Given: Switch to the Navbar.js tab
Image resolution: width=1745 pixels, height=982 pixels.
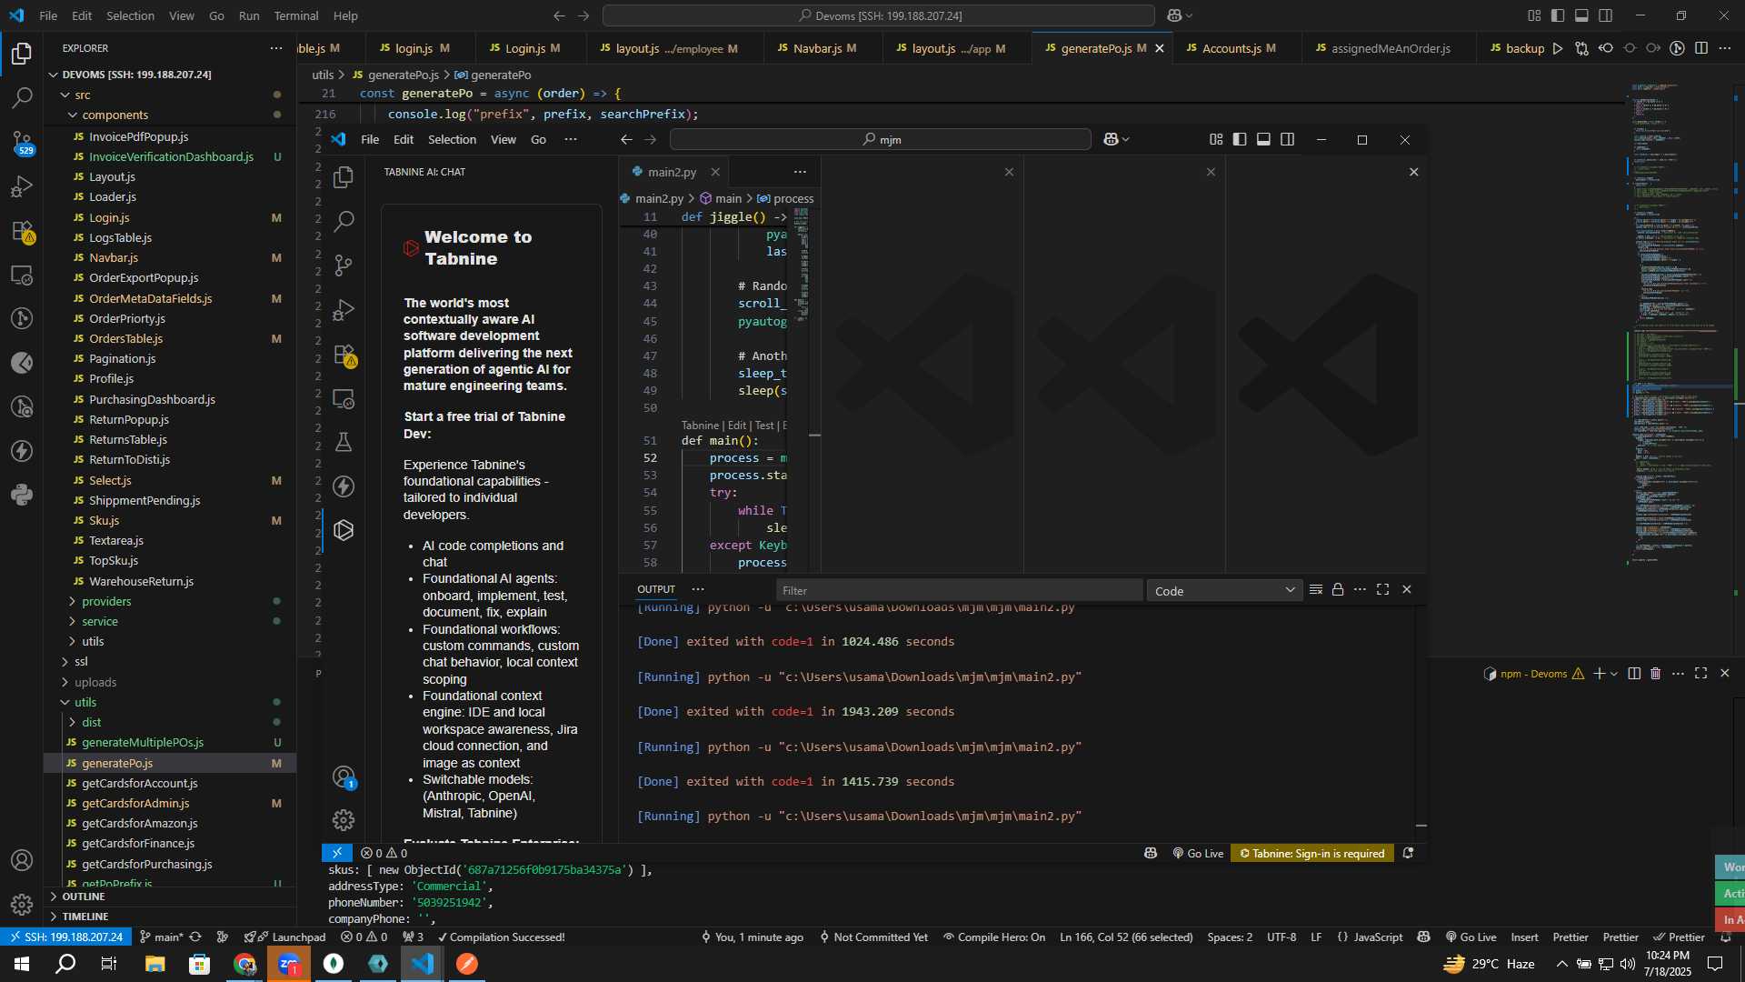Looking at the screenshot, I should pos(825,48).
